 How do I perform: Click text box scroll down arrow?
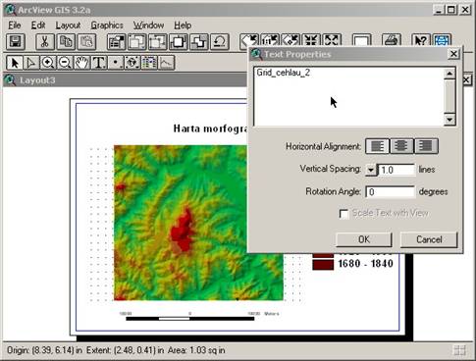point(450,120)
